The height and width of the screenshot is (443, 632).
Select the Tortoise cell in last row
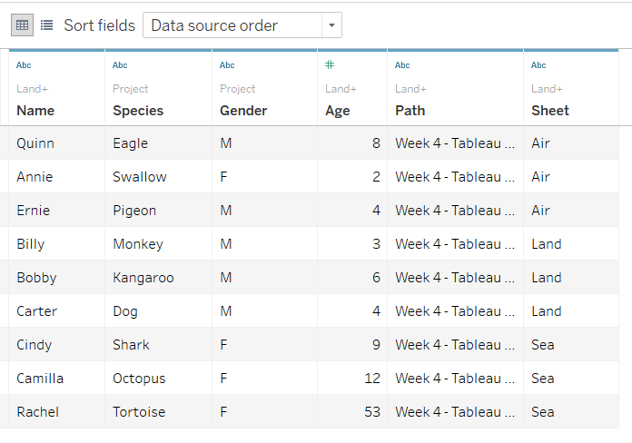[x=139, y=412]
